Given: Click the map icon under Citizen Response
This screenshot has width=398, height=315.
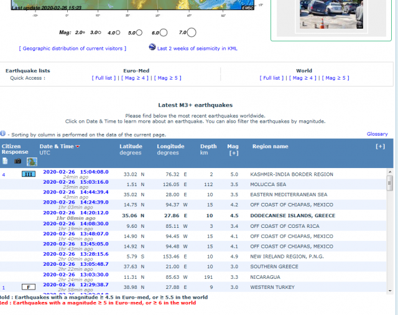Looking at the screenshot, I should (x=31, y=161).
